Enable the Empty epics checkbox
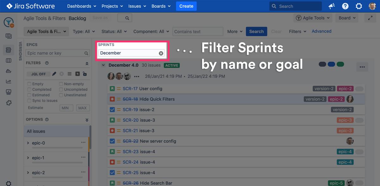Viewport: 380px width, 186px height. click(x=29, y=84)
